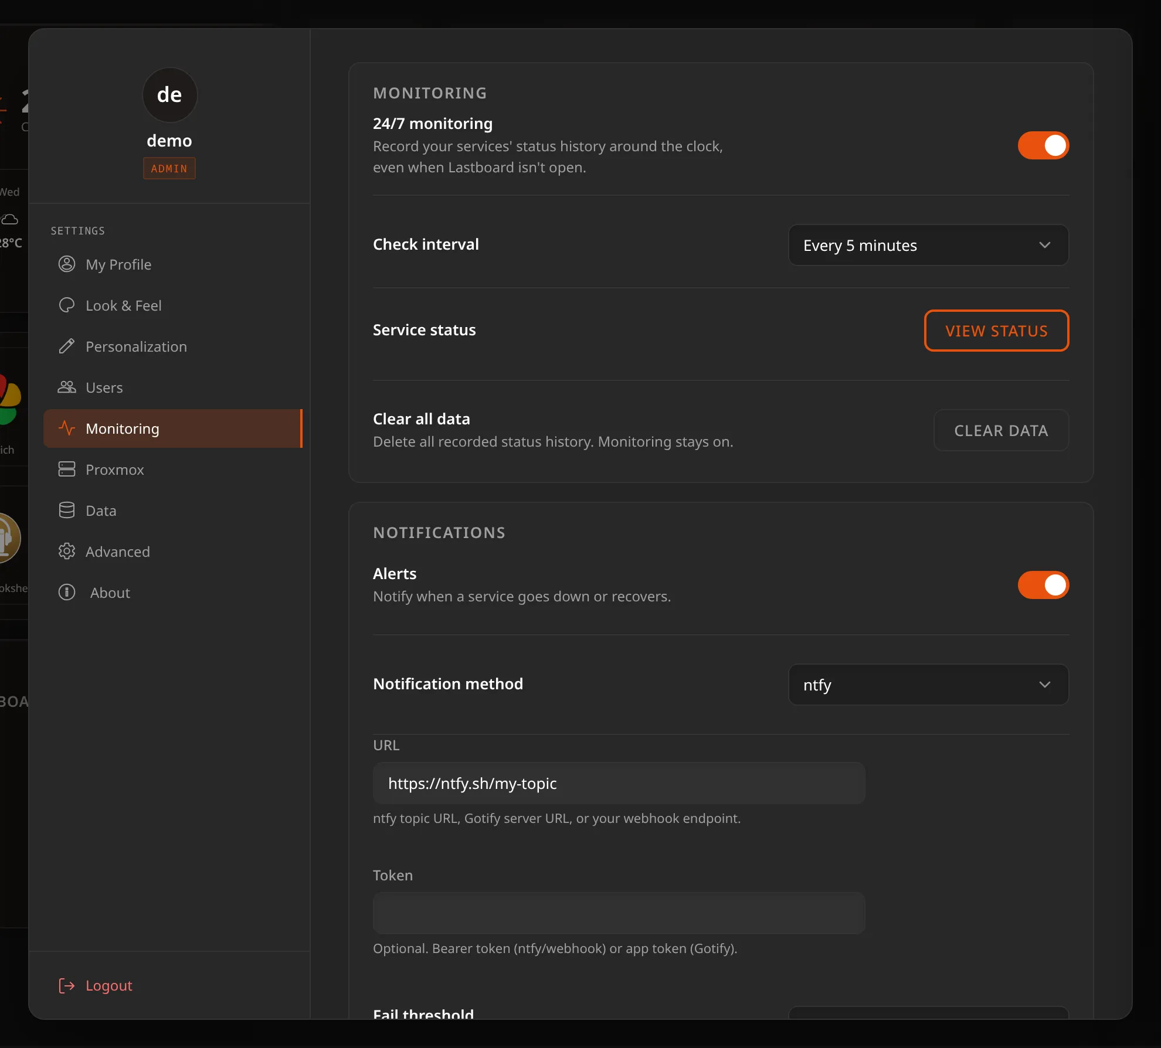Click the ADMIN role badge
The width and height of the screenshot is (1161, 1048).
click(x=169, y=168)
